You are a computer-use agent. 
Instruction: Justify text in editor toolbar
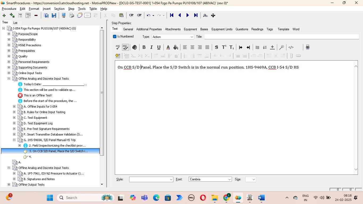click(x=207, y=47)
